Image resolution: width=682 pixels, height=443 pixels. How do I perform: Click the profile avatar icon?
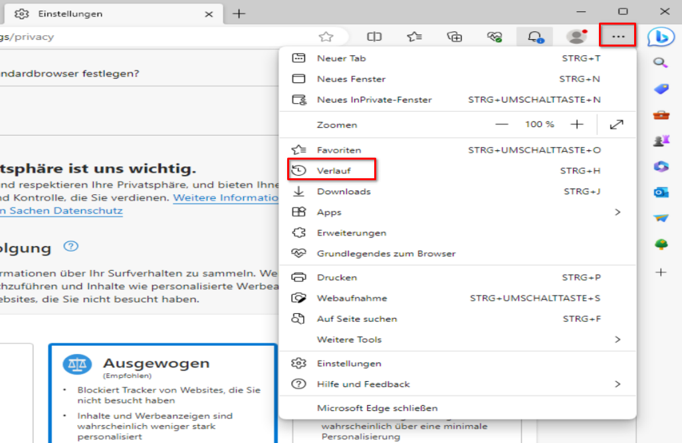(x=577, y=37)
